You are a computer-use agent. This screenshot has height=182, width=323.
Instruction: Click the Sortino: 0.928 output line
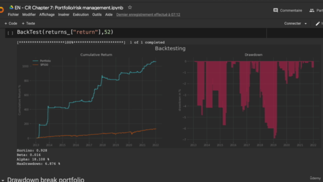pos(32,151)
